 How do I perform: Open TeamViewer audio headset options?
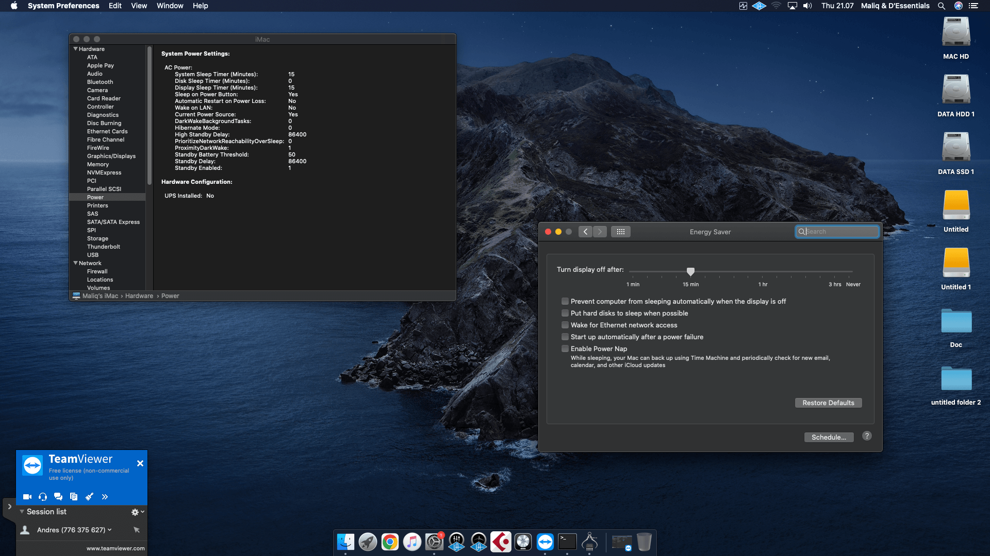(x=42, y=497)
